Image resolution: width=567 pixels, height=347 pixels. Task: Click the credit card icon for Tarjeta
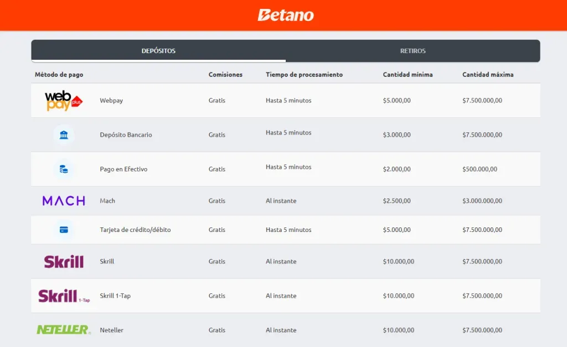[x=63, y=229]
